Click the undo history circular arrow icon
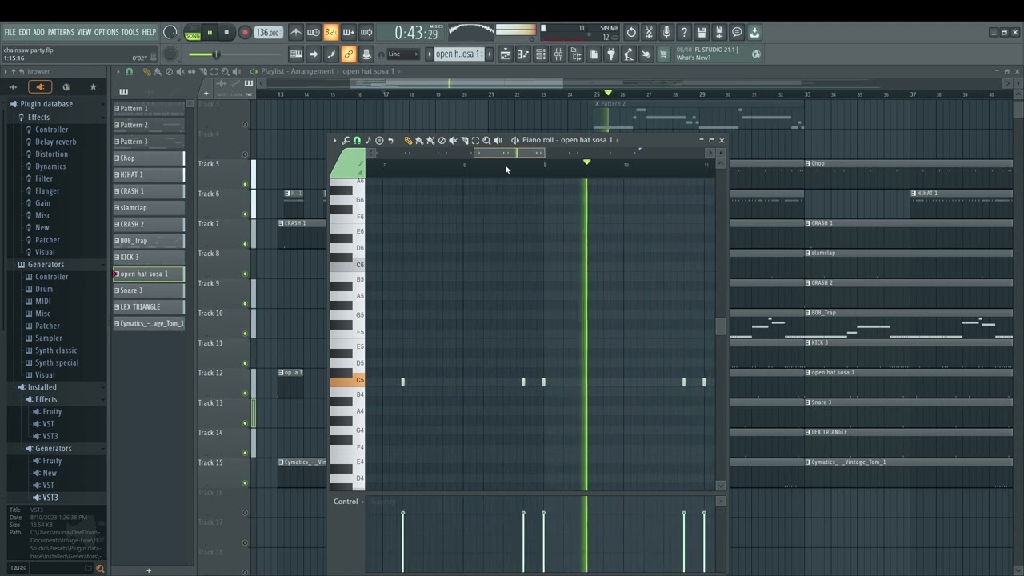 [631, 33]
